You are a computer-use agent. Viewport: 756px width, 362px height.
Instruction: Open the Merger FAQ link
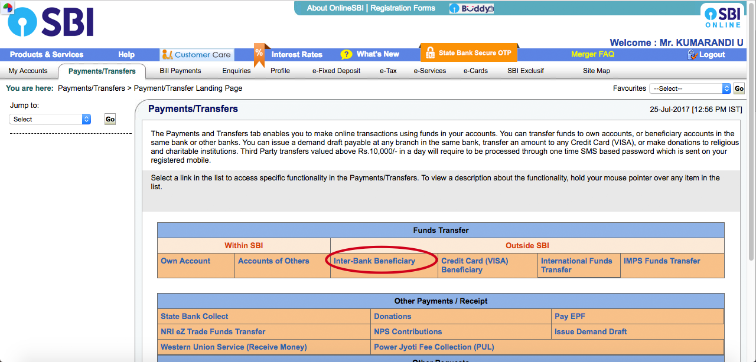coord(592,54)
